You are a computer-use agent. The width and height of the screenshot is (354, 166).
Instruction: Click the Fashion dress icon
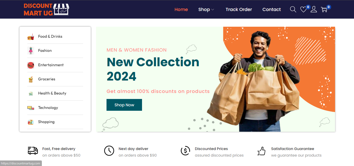(x=31, y=51)
